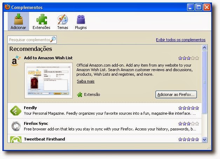Click the Recomendações heading
This screenshot has width=220, height=159.
[x=31, y=49]
